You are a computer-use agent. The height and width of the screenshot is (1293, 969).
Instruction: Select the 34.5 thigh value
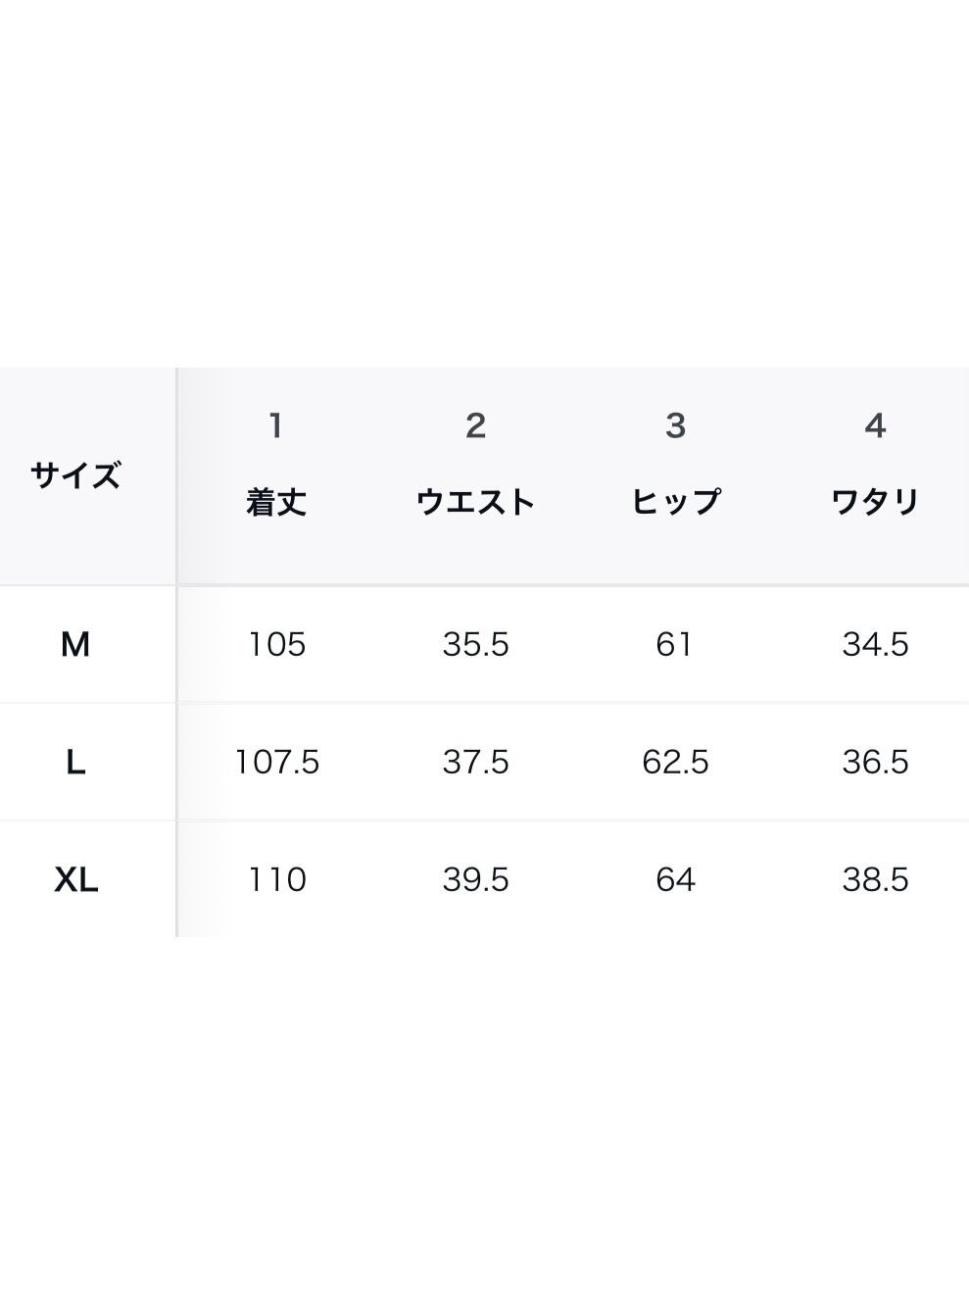(875, 644)
